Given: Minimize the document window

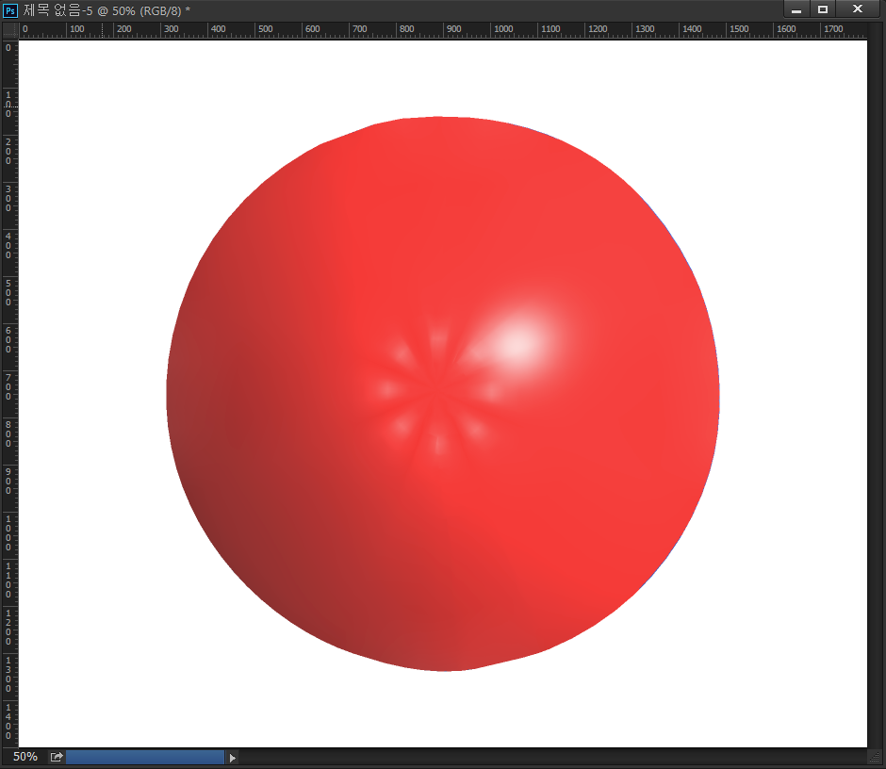Looking at the screenshot, I should tap(796, 9).
